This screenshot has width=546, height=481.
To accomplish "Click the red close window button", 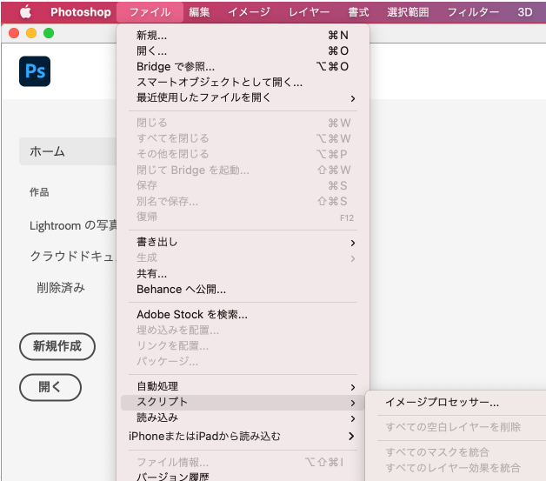I will click(x=14, y=33).
